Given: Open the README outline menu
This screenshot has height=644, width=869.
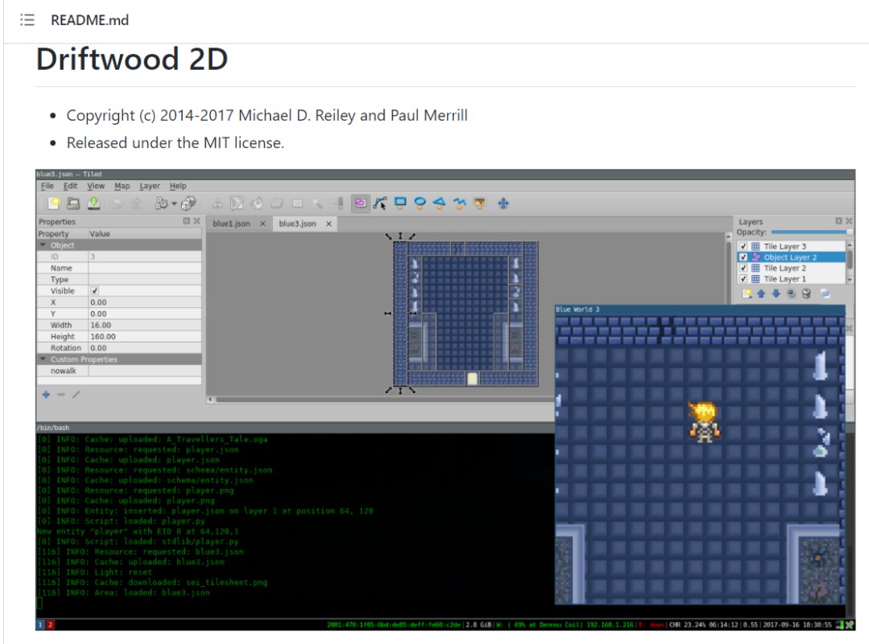Looking at the screenshot, I should click(27, 20).
